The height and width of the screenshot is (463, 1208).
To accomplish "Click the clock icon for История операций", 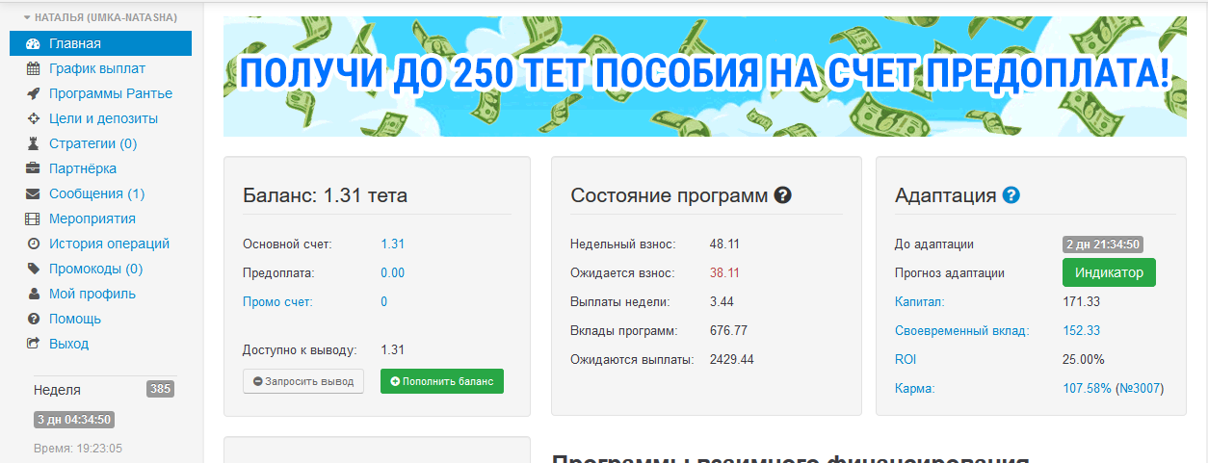I will (x=33, y=244).
